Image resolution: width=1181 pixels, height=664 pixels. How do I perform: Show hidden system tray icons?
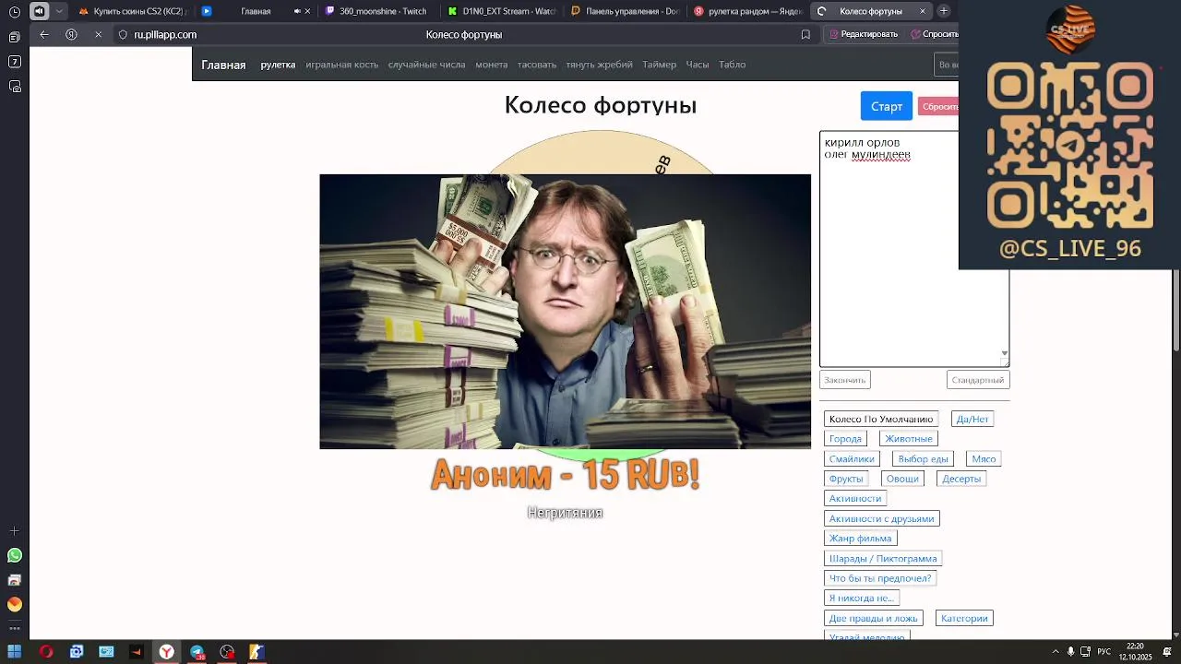[x=1056, y=652]
